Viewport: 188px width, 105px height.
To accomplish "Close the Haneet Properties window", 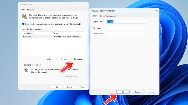I will [157, 11].
